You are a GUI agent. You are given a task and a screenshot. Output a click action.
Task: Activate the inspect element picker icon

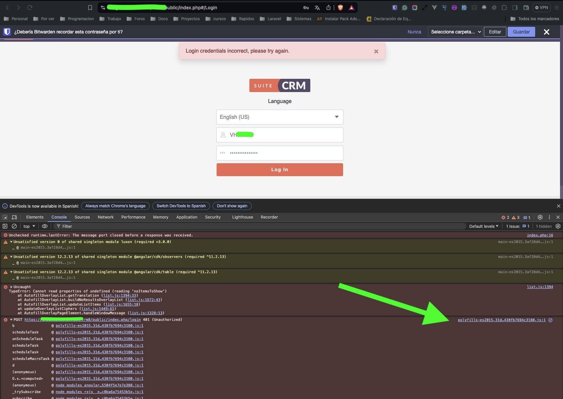coord(5,217)
